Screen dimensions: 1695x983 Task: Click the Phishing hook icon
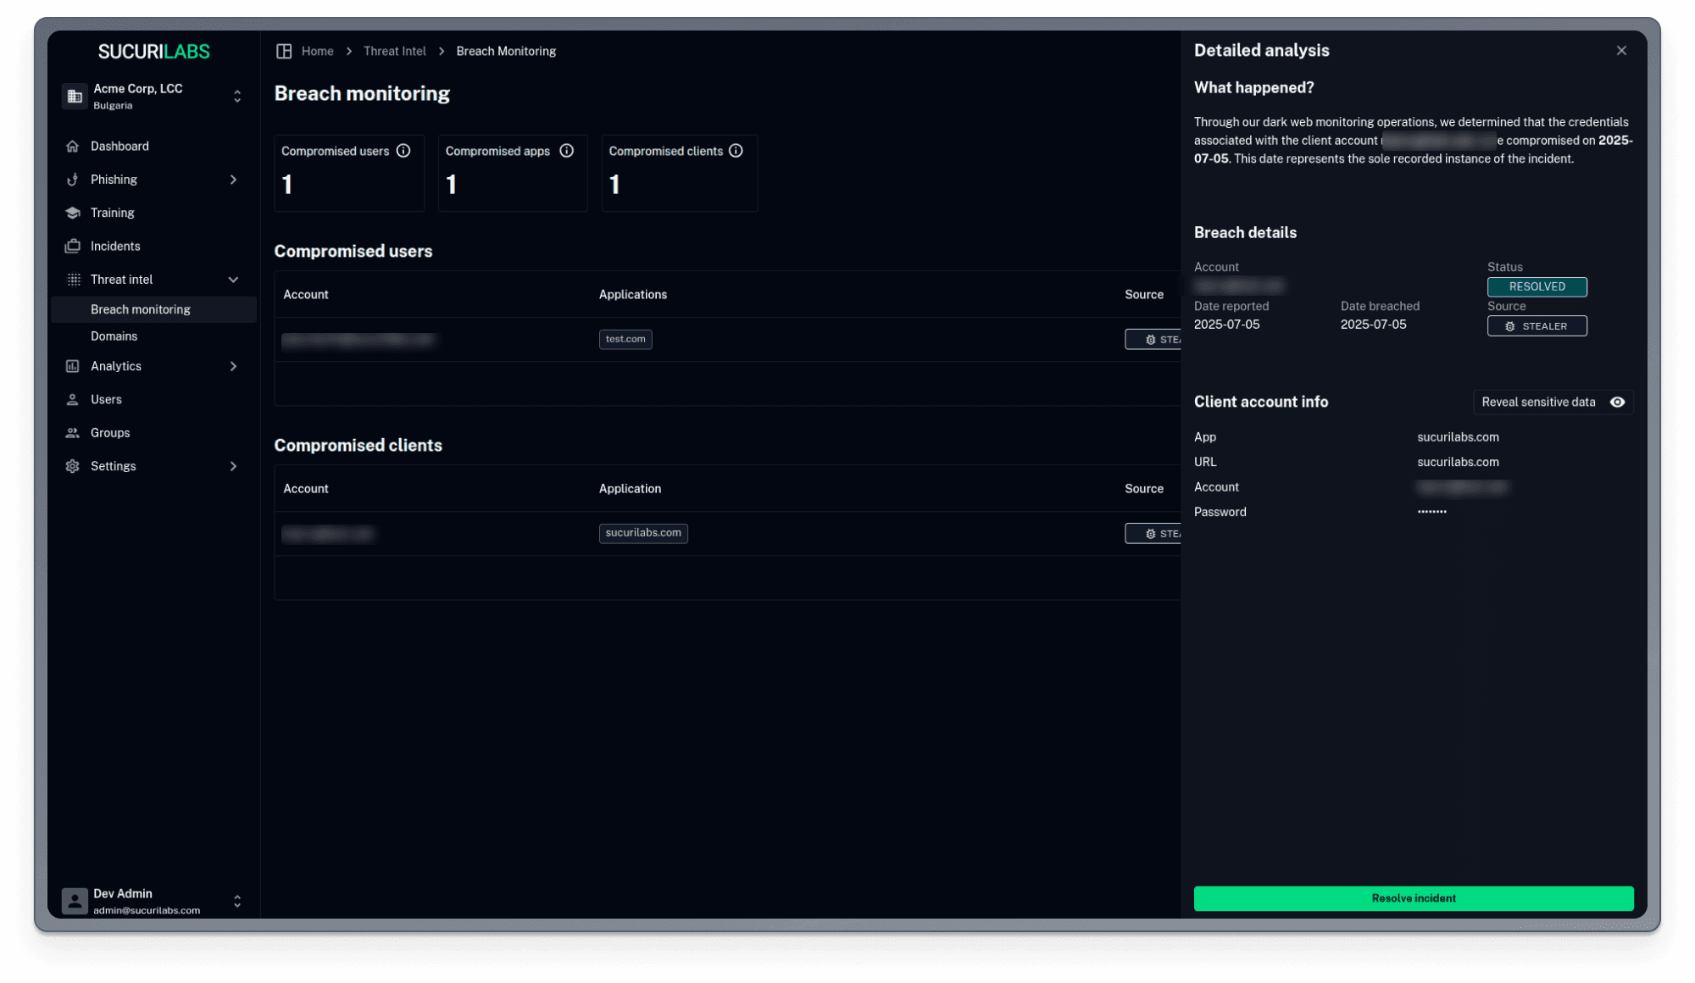click(x=73, y=180)
